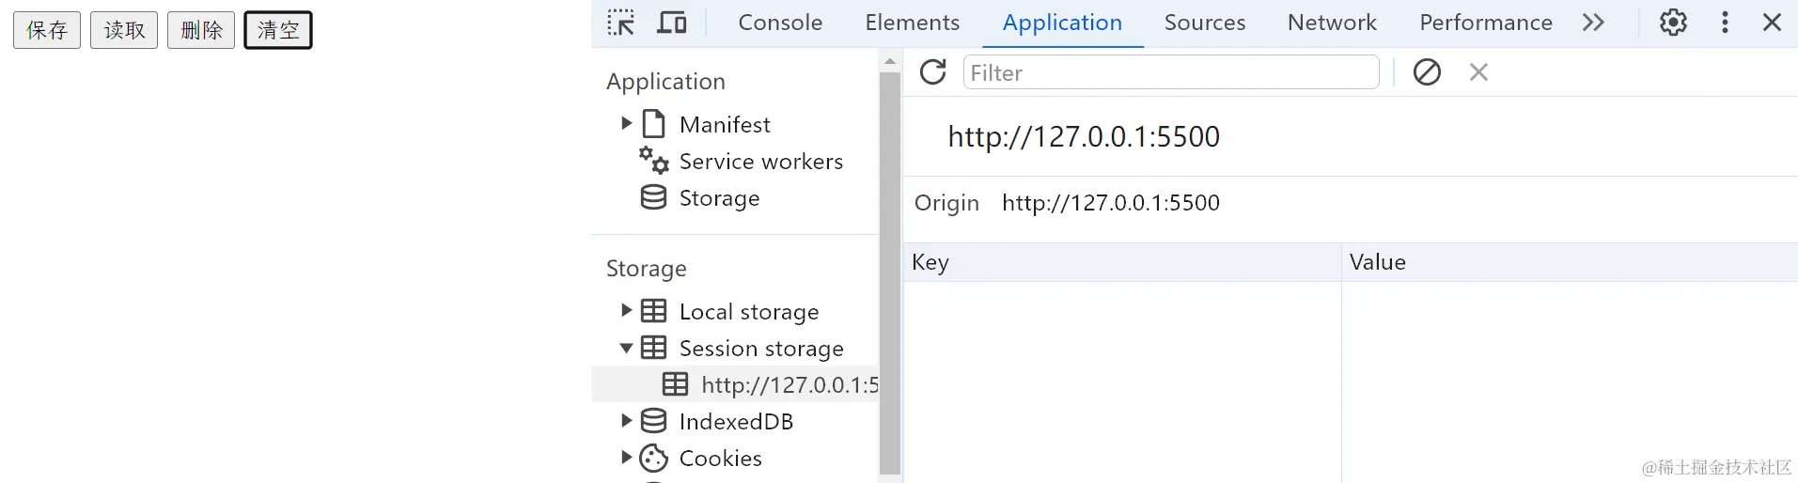Click the sidebar vertical scrollbar
The height and width of the screenshot is (483, 1798).
point(889,273)
